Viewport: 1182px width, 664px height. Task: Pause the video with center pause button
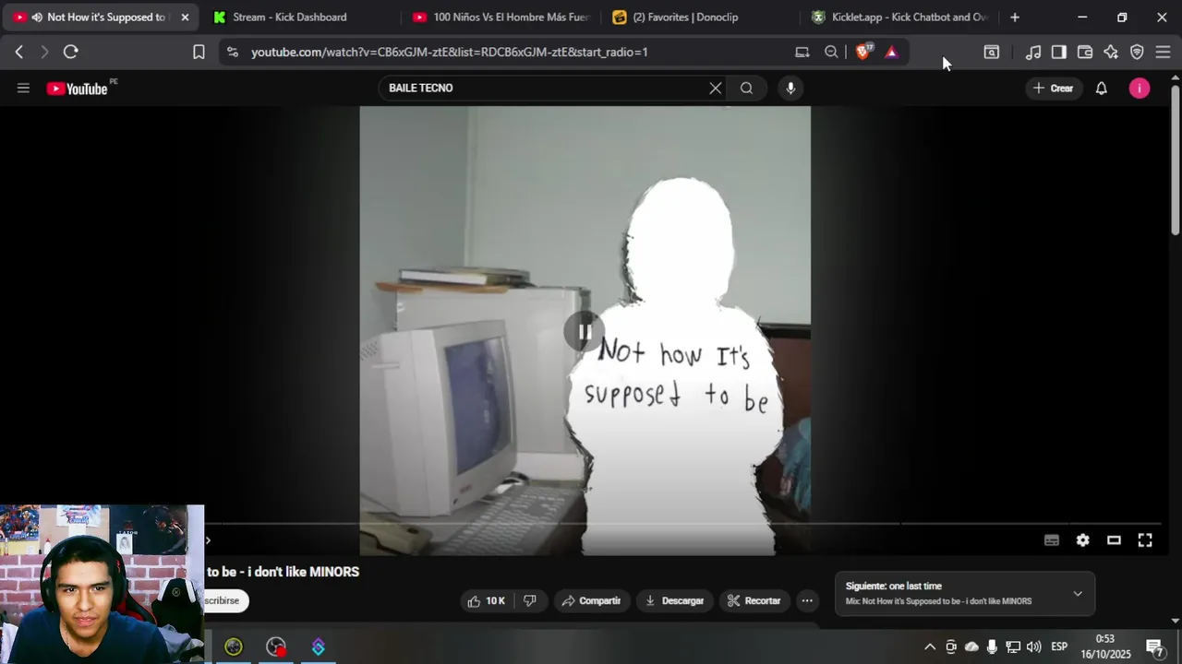pos(585,331)
